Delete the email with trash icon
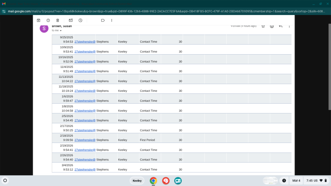331x186 pixels. tap(58, 20)
